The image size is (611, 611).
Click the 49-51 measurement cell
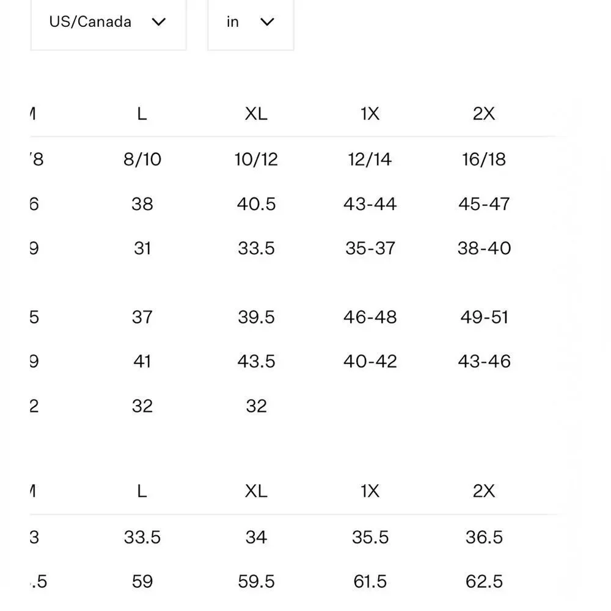pyautogui.click(x=484, y=317)
